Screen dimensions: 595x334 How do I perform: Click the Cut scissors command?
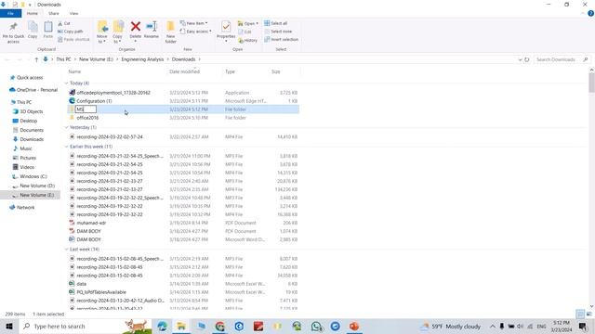[64, 23]
